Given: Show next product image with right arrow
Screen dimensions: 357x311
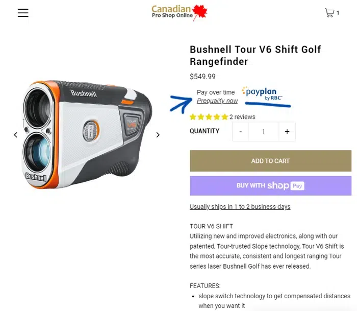Looking at the screenshot, I should click(158, 135).
